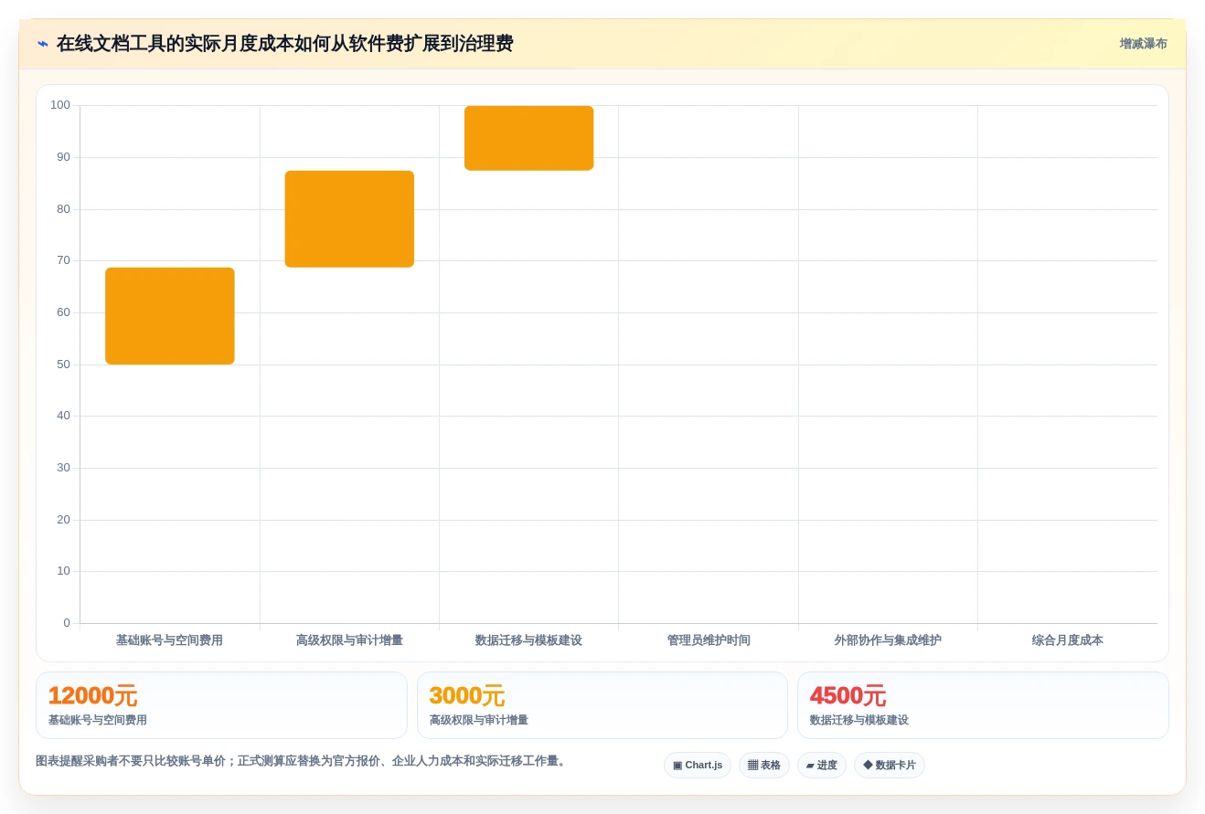Click the 数据迁移与模板建设 orange bar
The width and height of the screenshot is (1205, 814).
pos(529,138)
